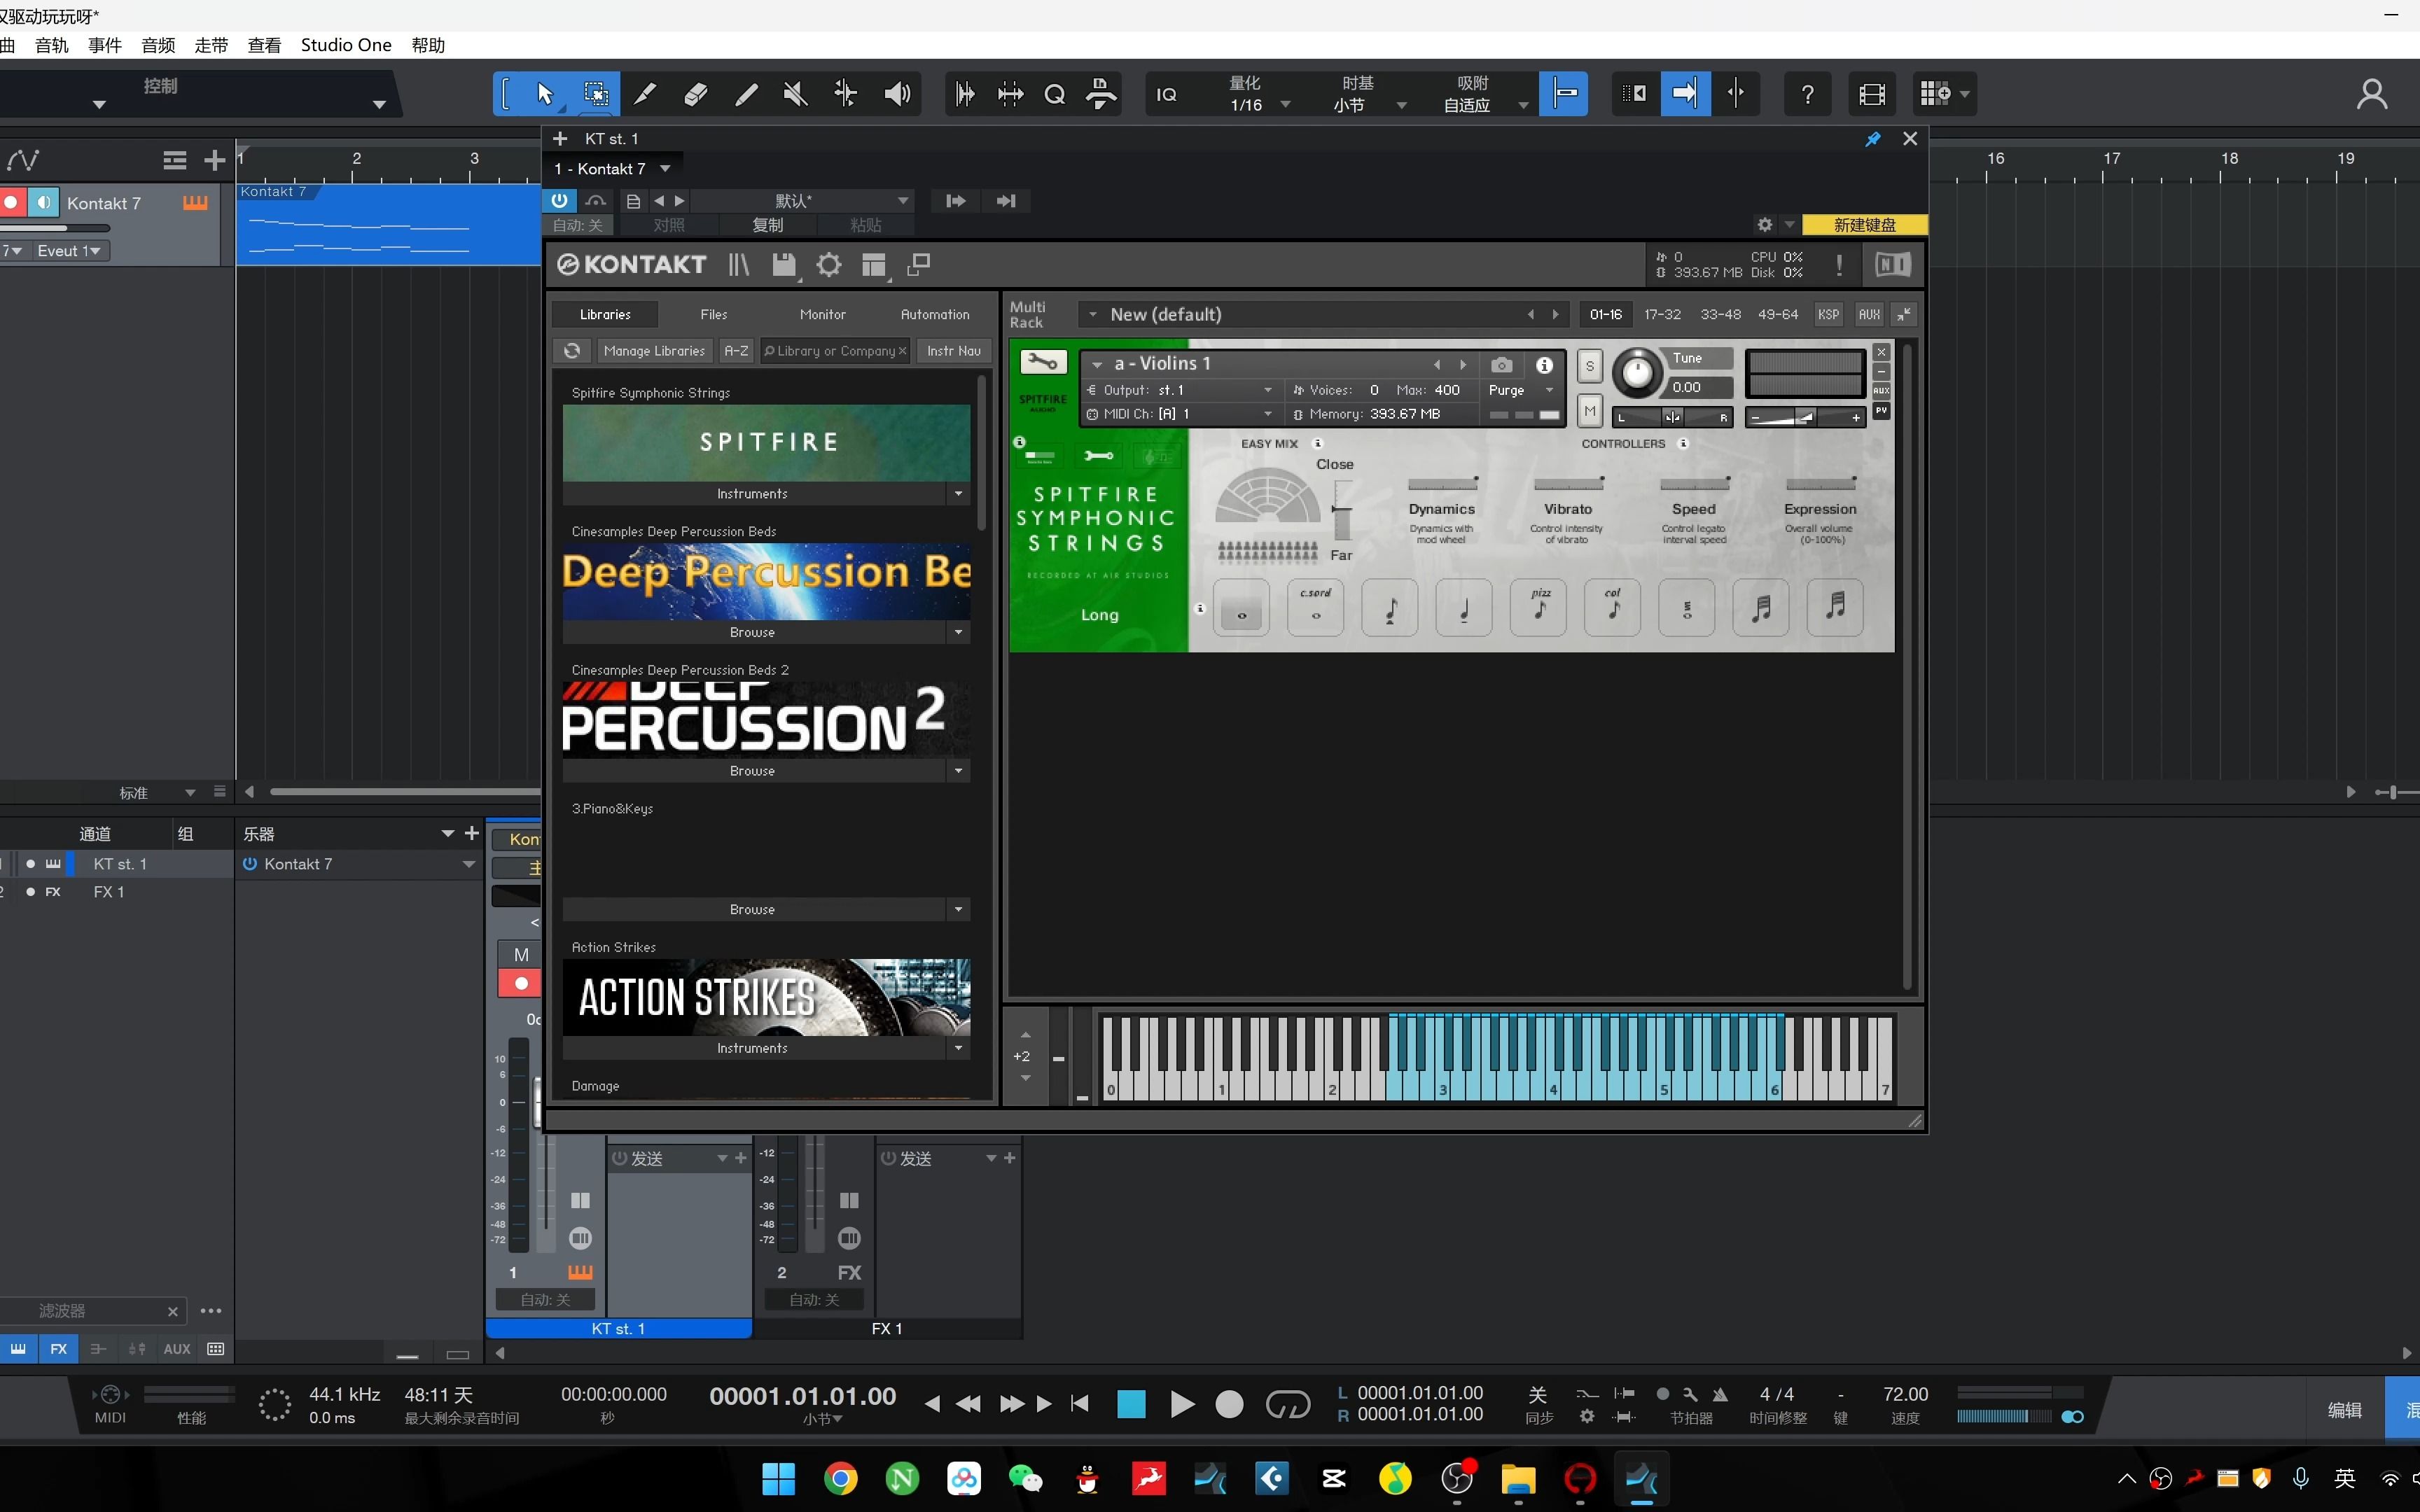Image resolution: width=2420 pixels, height=1512 pixels.
Task: Select the pizzicato articulation in Spitfire Strings
Action: [x=1537, y=607]
